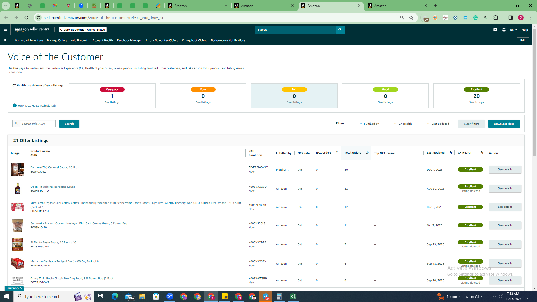The image size is (537, 302).
Task: Open Calculator from the taskbar
Action: coord(279,296)
